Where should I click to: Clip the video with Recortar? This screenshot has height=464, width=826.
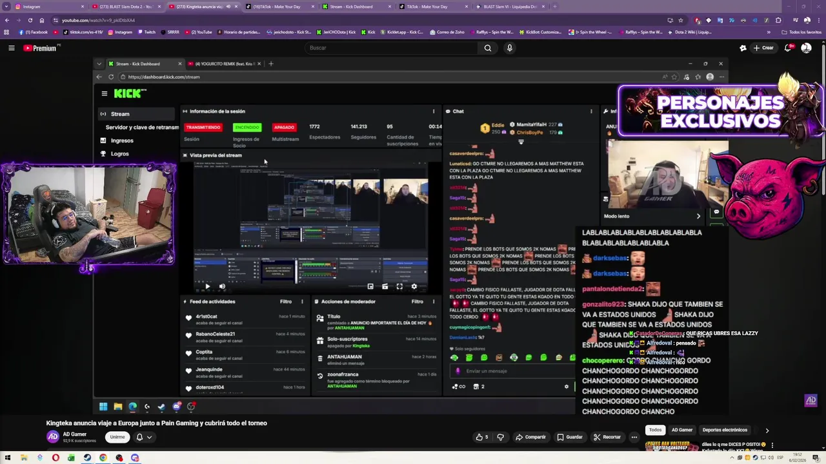tap(607, 437)
